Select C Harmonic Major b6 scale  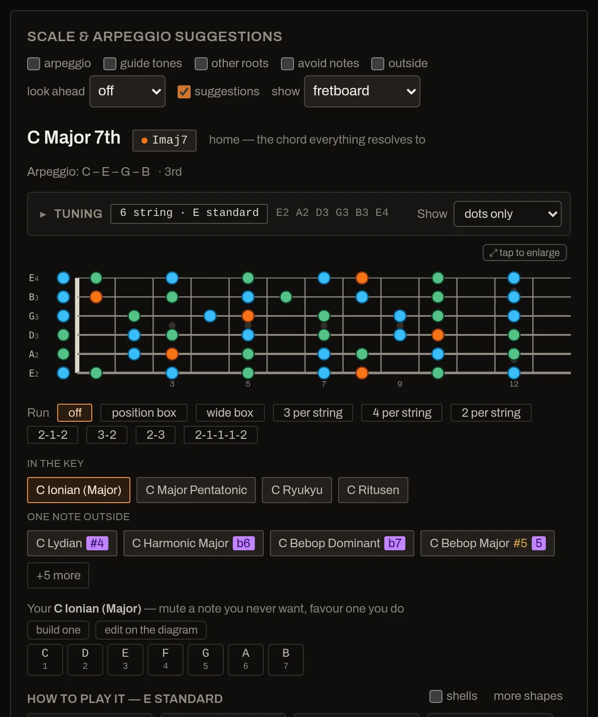[193, 543]
